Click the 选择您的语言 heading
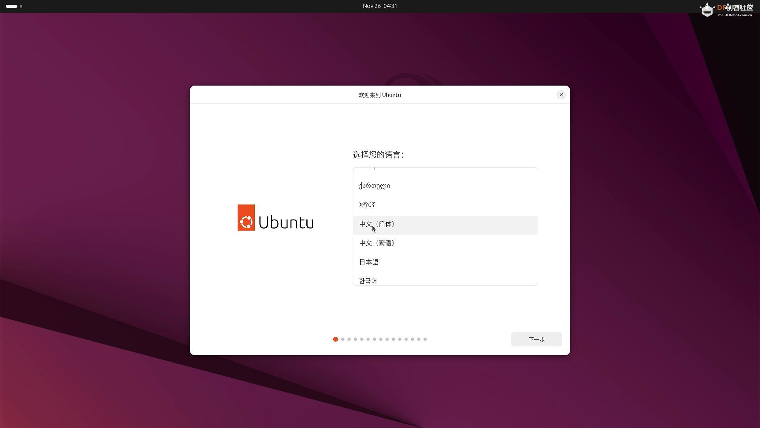 tap(378, 155)
